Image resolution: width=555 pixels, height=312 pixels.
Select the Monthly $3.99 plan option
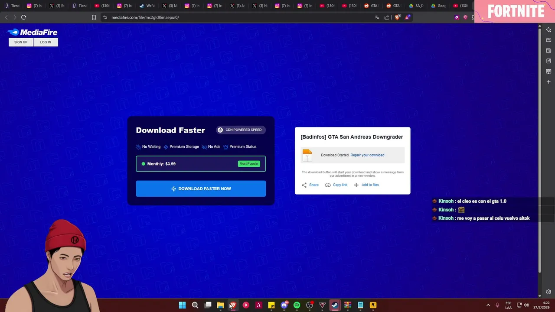[x=201, y=164]
